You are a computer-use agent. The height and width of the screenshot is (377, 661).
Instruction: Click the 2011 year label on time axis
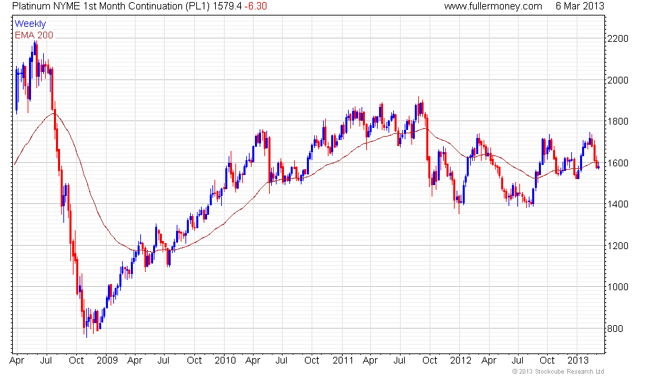click(343, 361)
